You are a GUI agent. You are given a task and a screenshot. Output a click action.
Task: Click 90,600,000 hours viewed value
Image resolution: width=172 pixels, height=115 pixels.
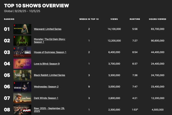point(158,41)
